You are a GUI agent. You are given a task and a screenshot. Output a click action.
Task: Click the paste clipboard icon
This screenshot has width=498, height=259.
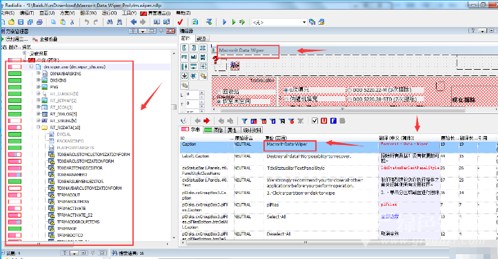(63, 22)
